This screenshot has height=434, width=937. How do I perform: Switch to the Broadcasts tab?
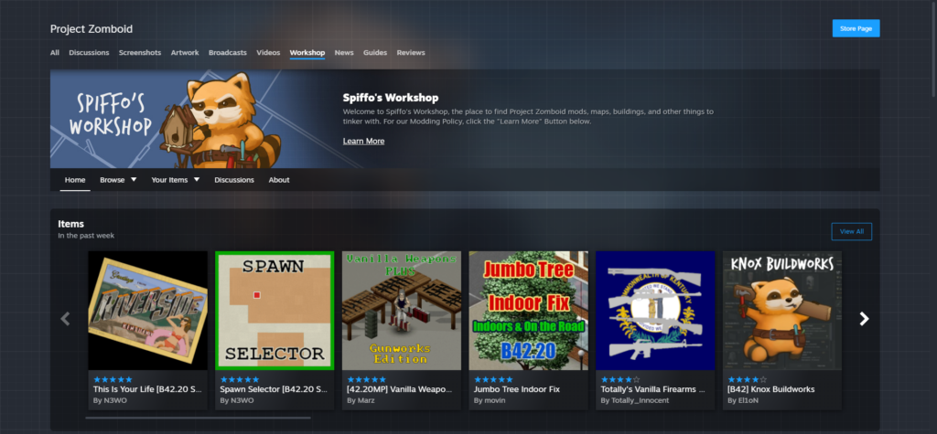228,52
